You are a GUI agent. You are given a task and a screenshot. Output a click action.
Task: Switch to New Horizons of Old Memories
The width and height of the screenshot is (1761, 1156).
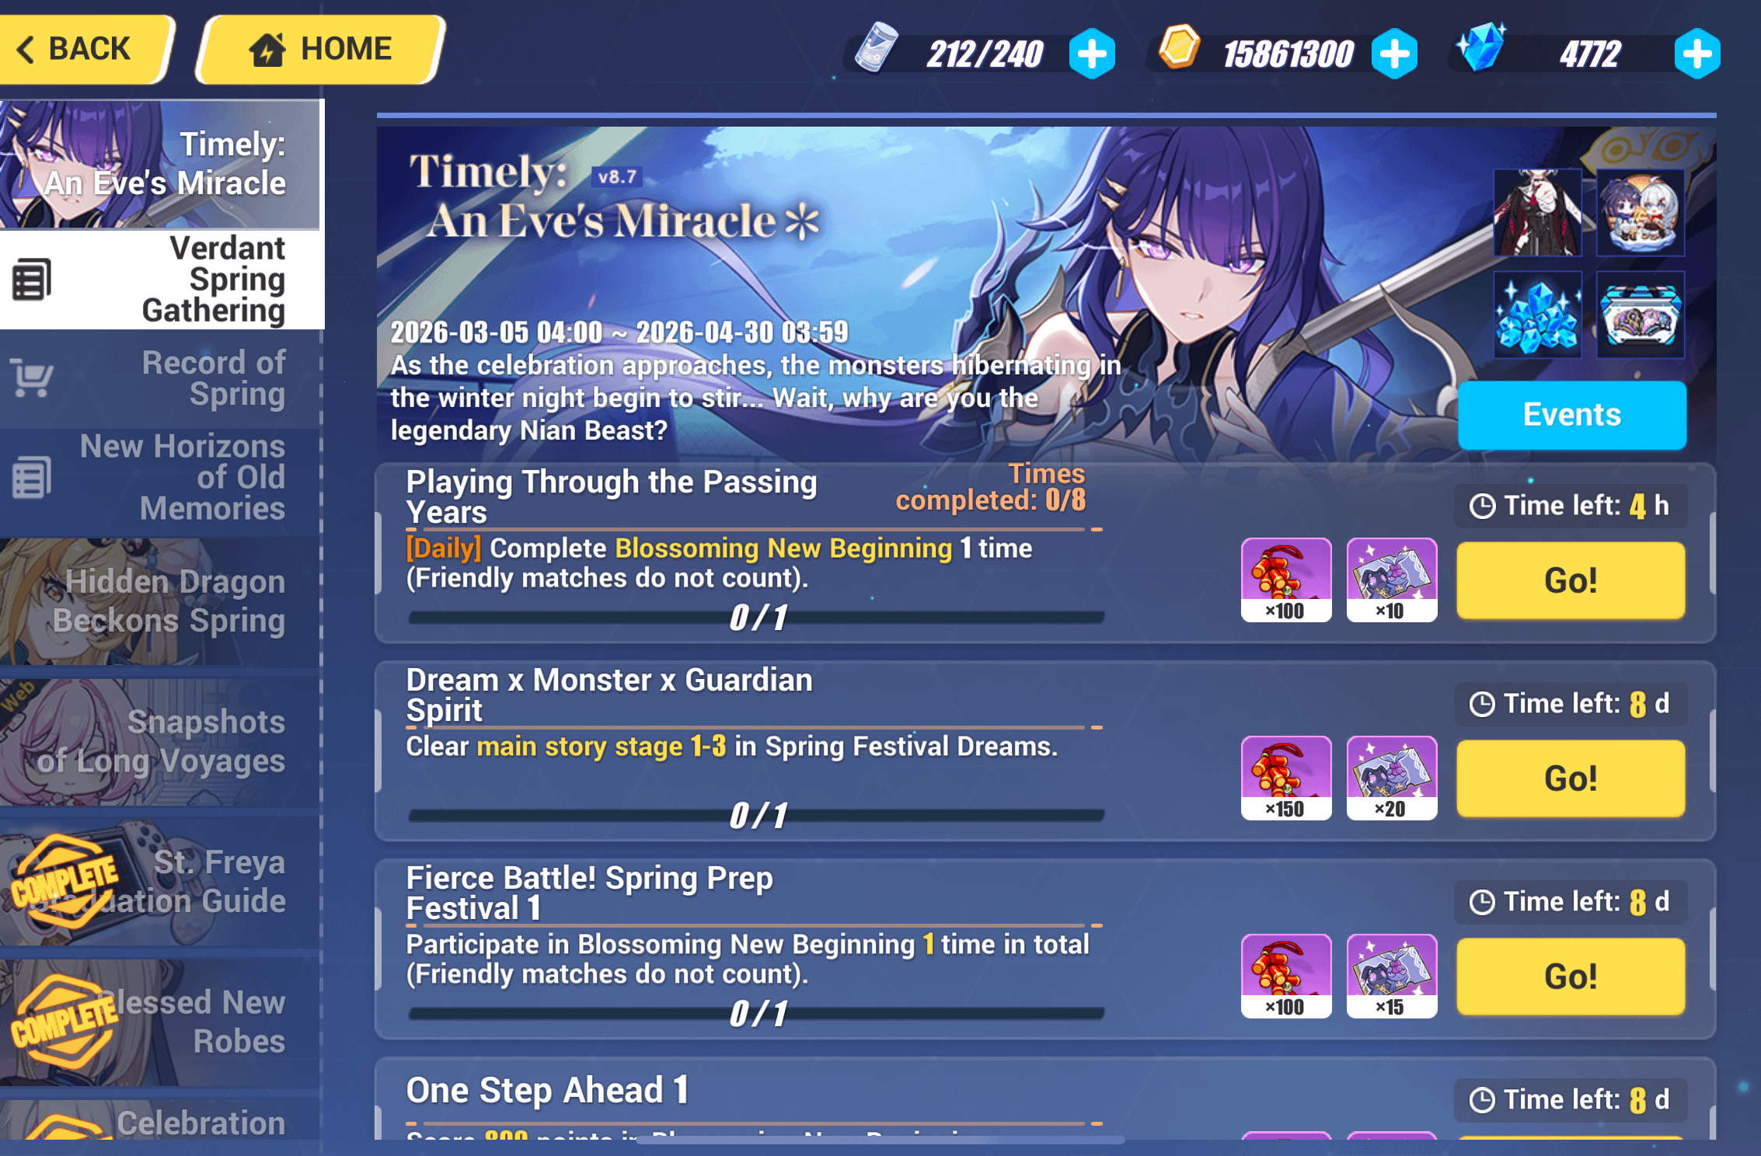pos(160,477)
